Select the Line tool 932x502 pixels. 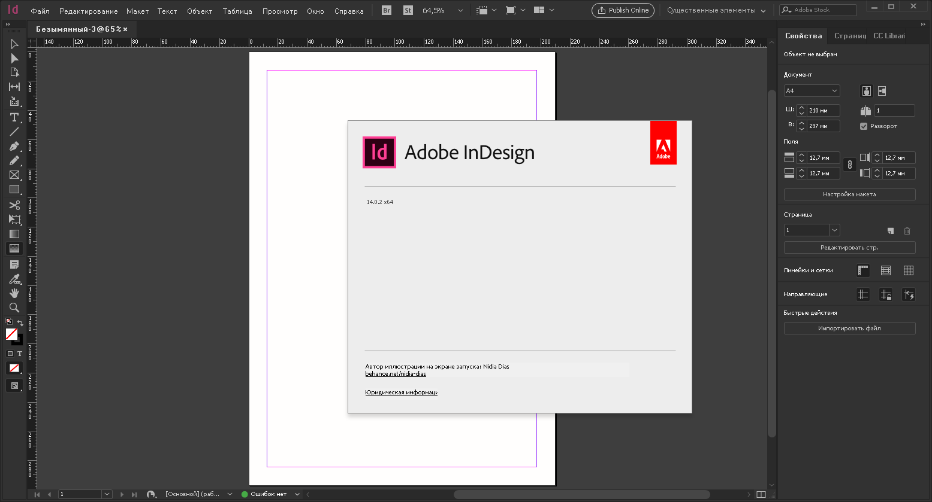pos(14,132)
